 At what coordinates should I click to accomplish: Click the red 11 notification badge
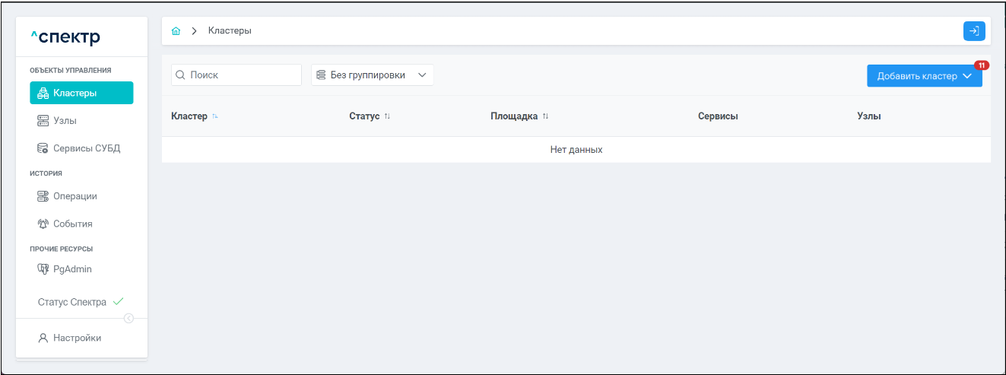tap(982, 65)
